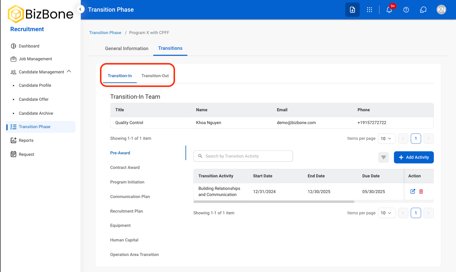456x272 pixels.
Task: Open Transition Phase in the sidebar
Action: [41, 127]
